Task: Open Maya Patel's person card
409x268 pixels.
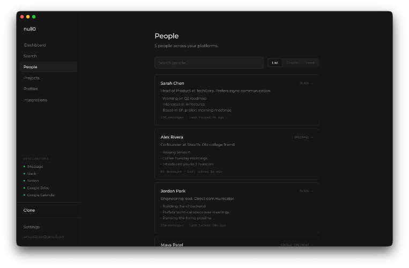Action: click(x=236, y=242)
